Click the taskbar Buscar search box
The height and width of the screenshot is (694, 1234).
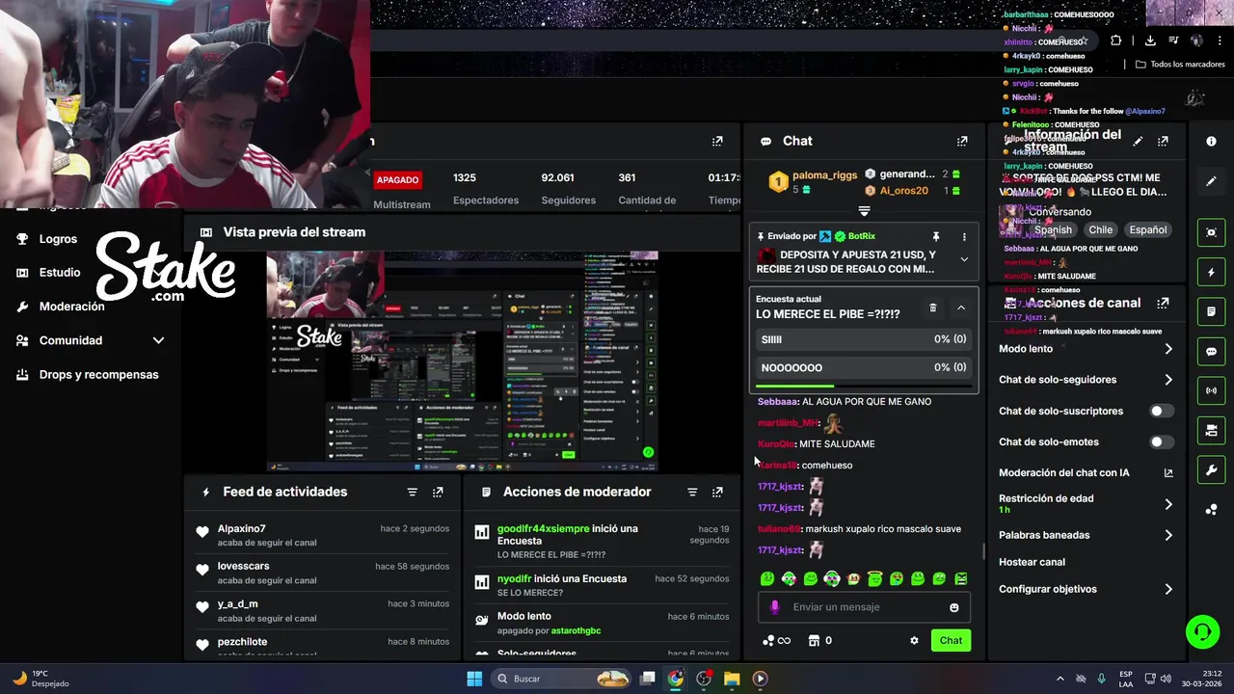pyautogui.click(x=563, y=679)
